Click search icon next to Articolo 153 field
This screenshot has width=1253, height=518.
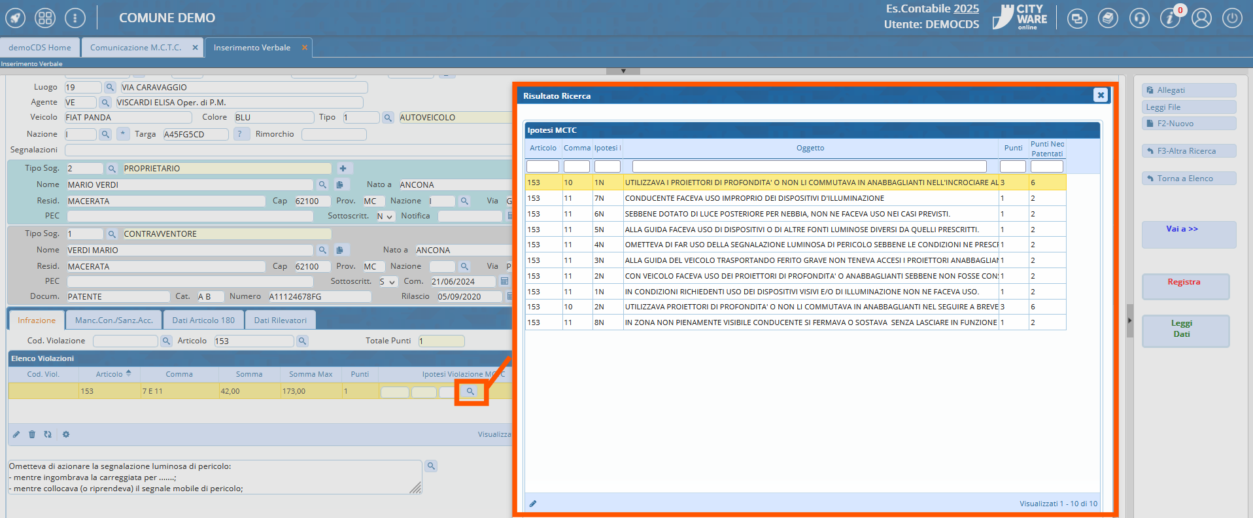(x=302, y=341)
